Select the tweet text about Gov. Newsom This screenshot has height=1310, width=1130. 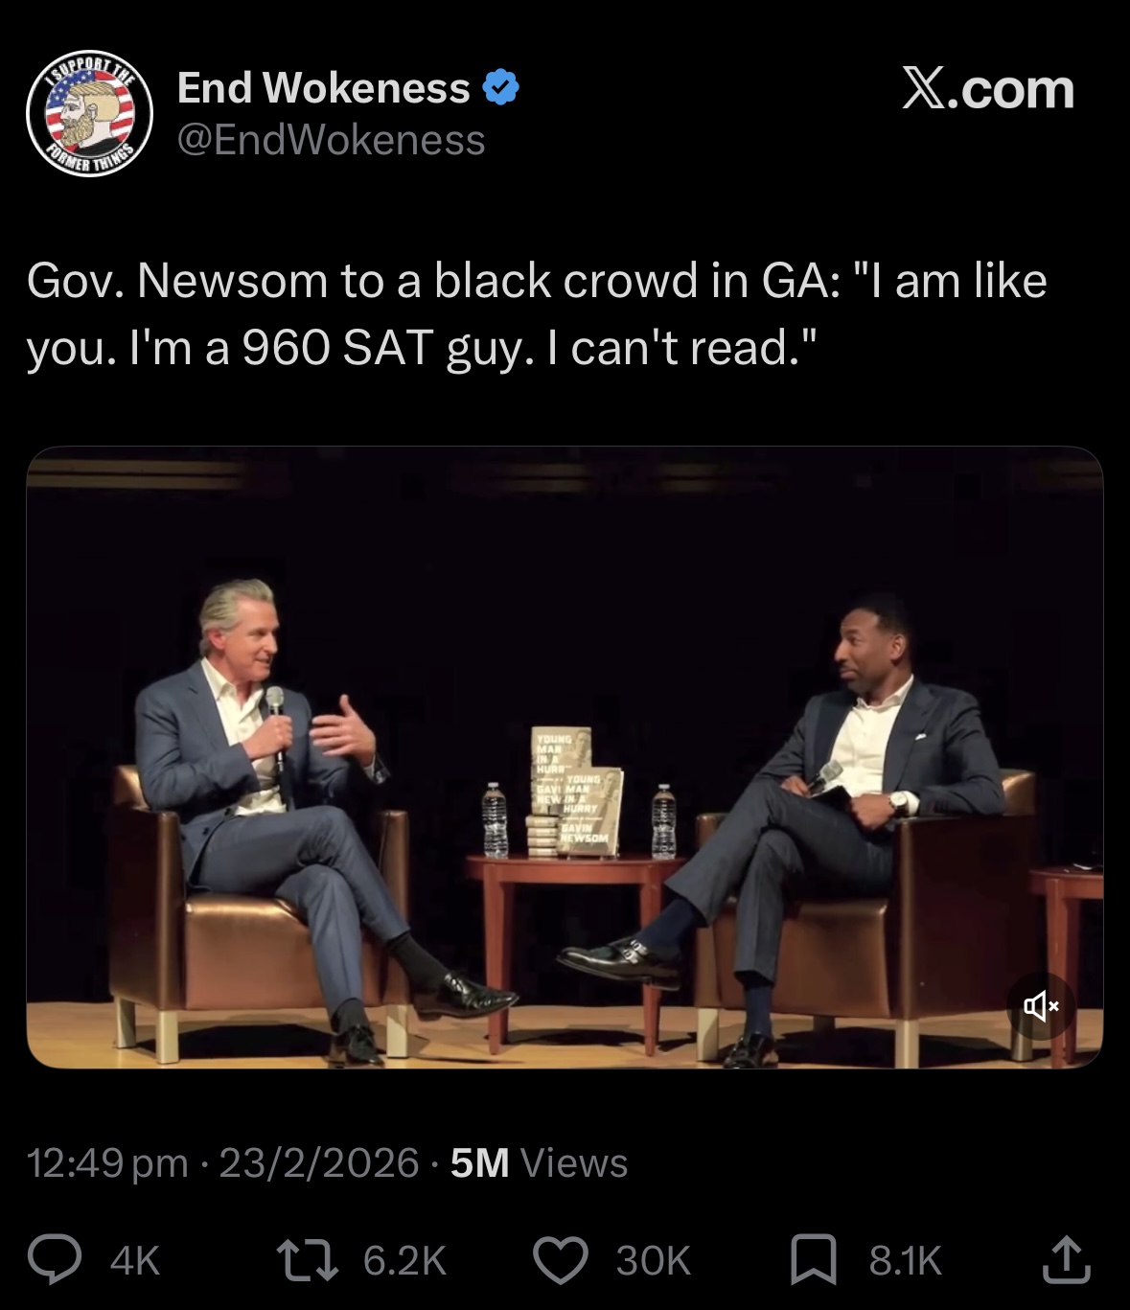[x=537, y=314]
